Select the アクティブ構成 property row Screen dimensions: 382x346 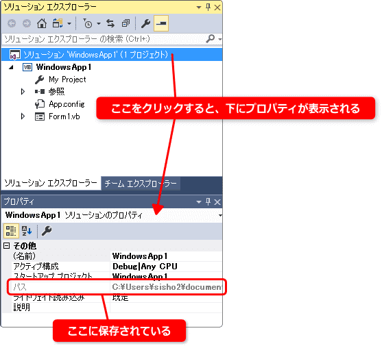point(117,267)
